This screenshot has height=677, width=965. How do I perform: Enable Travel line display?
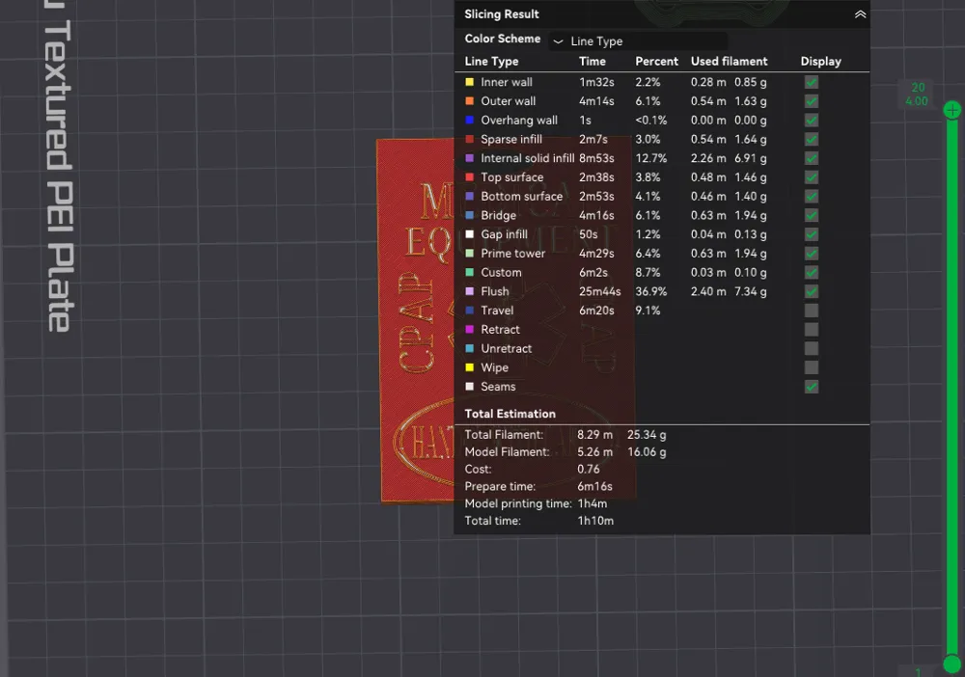coord(812,311)
